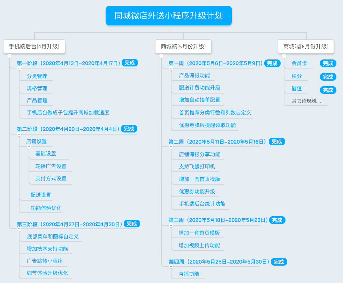Image resolution: width=343 pixels, height=283 pixels.
Task: Click the 轮播广告设置 node
Action: coord(51,166)
